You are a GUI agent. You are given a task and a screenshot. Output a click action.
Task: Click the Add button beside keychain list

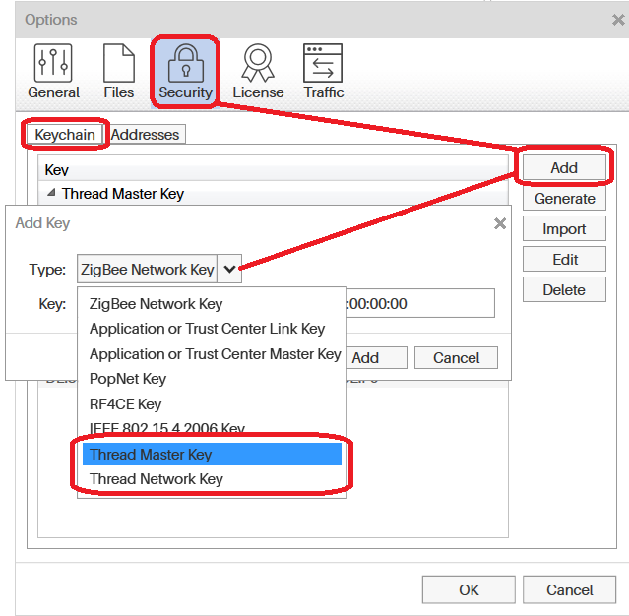click(564, 167)
